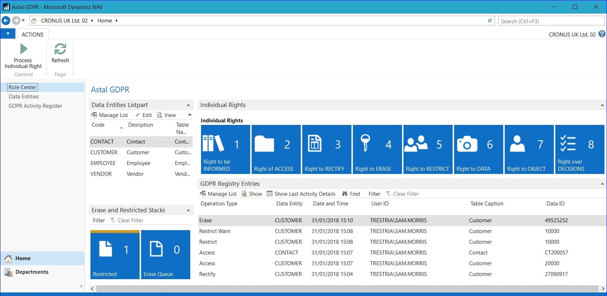Collapse the Data Entities Listpart section

click(188, 105)
